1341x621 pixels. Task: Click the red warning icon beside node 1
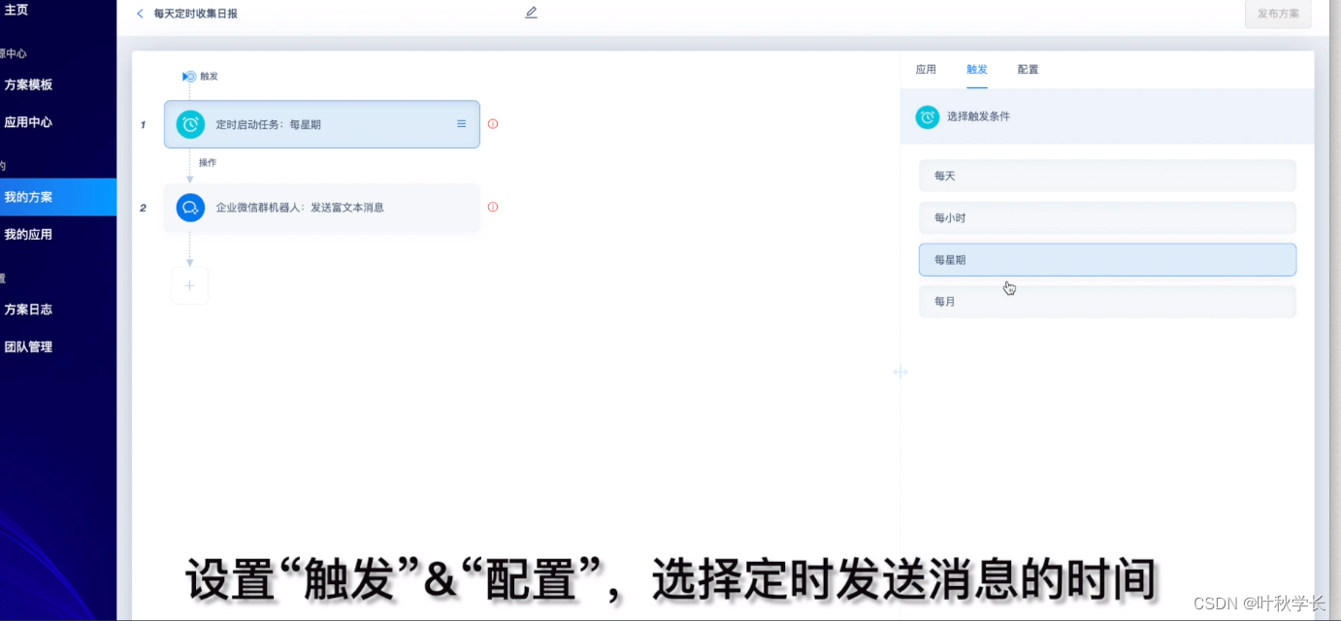pyautogui.click(x=493, y=123)
